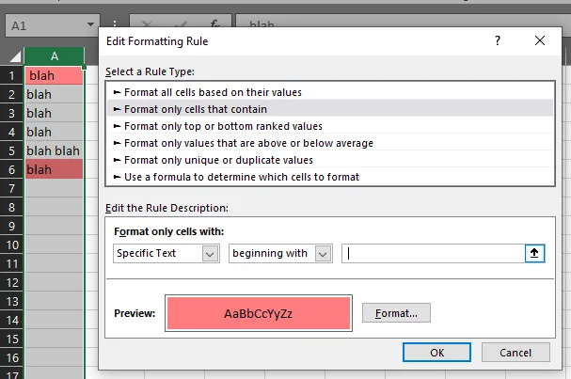Click the red AaBbCcYyZz preview swatch
Viewport: 571px width, 379px height.
258,313
